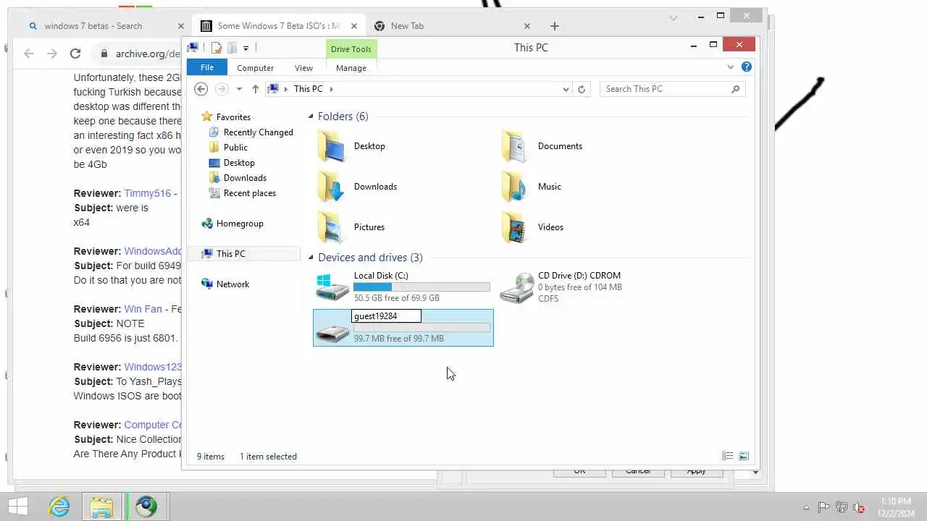This screenshot has height=521, width=927.
Task: Show hidden tray icons arrow
Action: pos(806,507)
